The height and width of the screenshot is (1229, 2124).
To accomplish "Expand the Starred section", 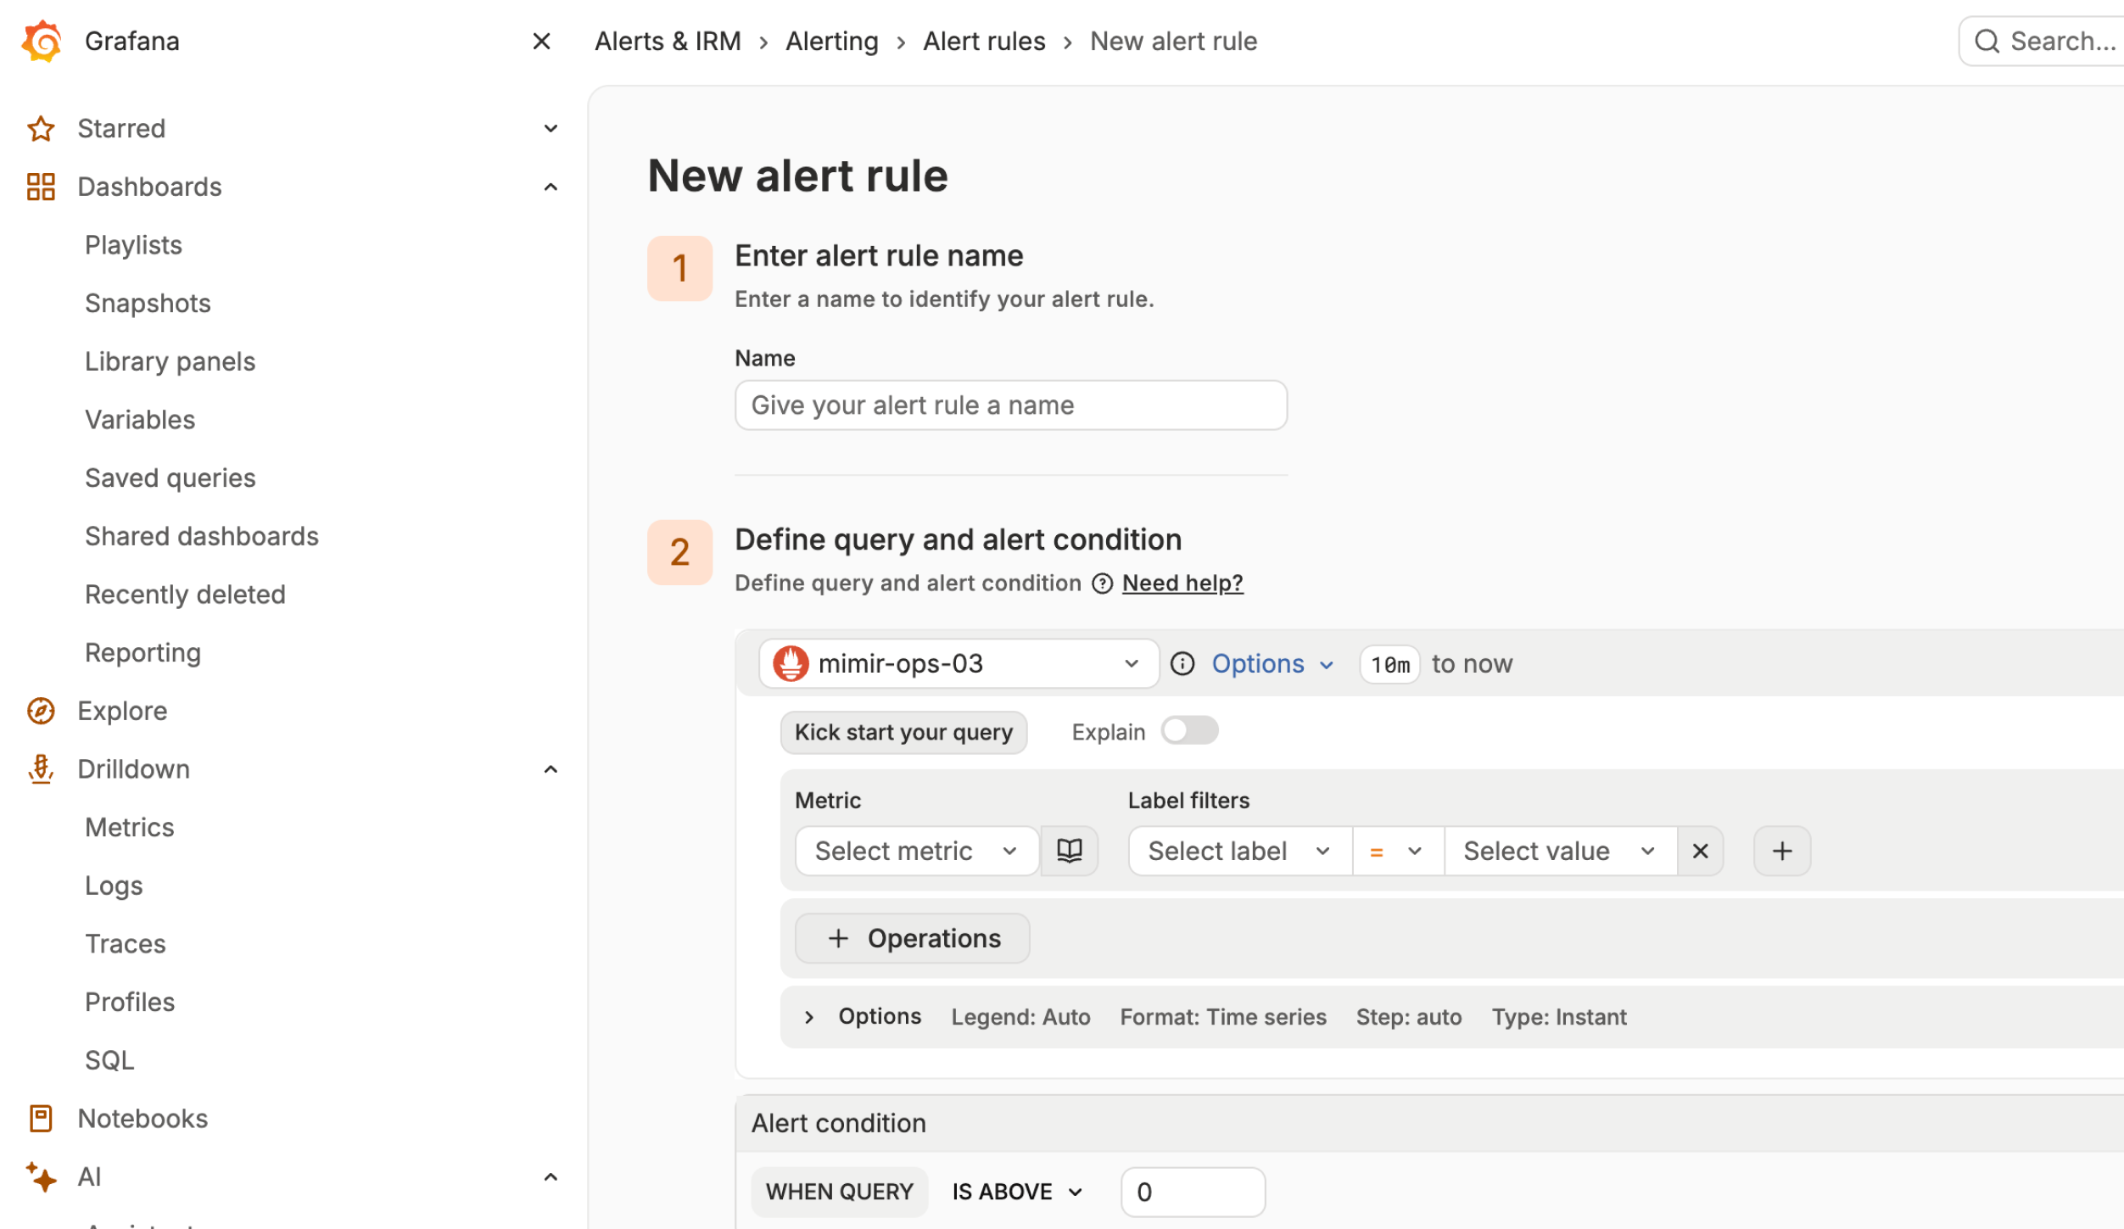I will point(551,128).
